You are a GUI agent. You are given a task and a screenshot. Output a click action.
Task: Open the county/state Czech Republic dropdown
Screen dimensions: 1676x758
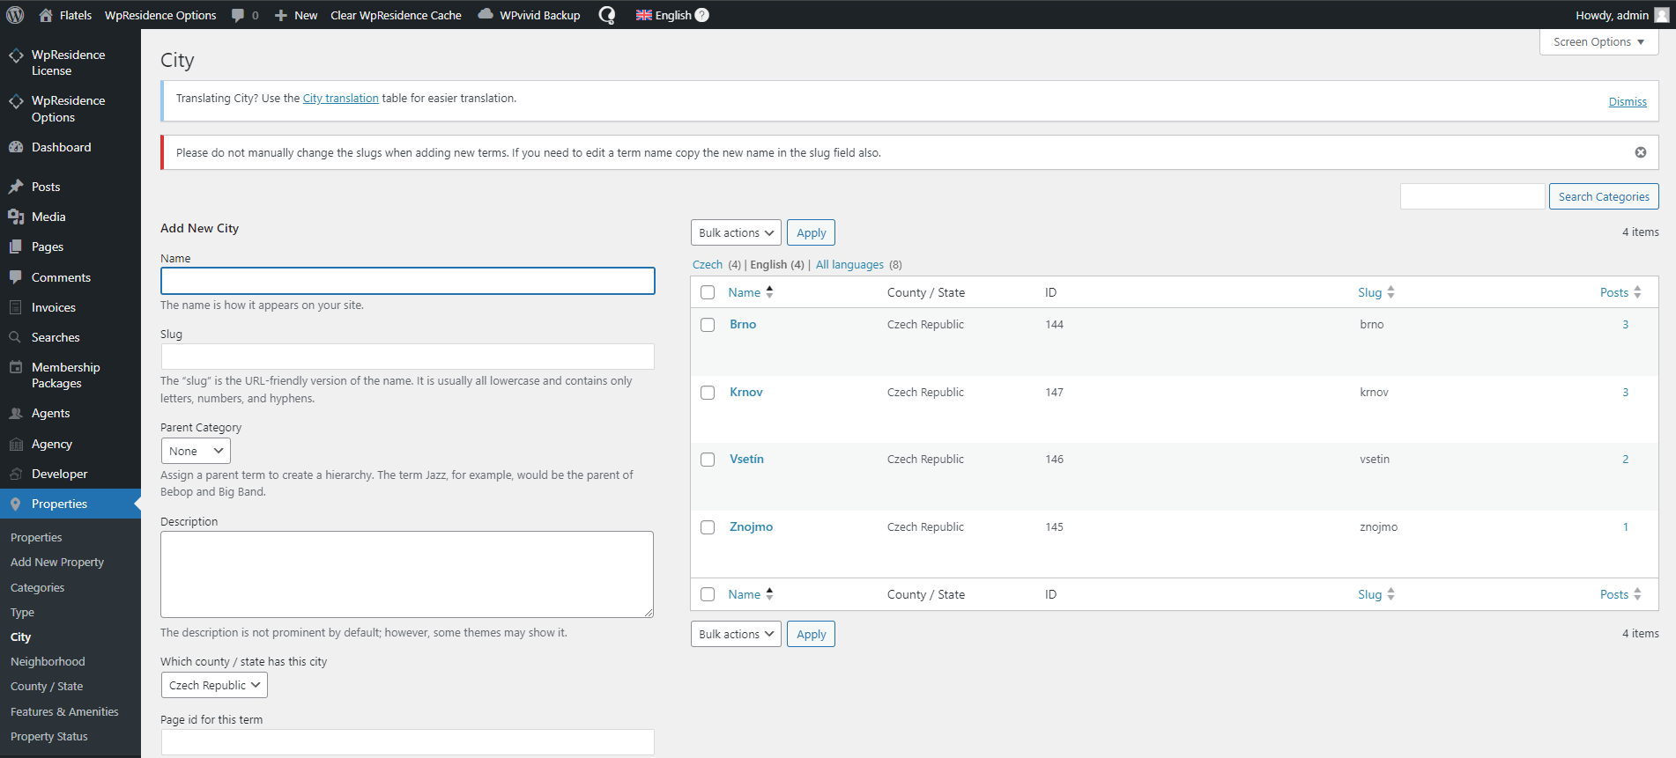point(214,685)
